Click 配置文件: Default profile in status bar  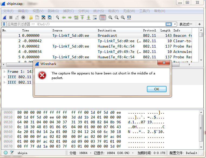[x=183, y=153]
